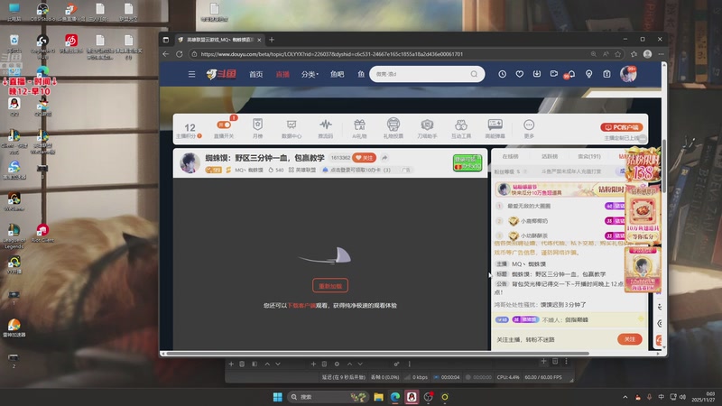Click the Douyu logo

coord(221,74)
